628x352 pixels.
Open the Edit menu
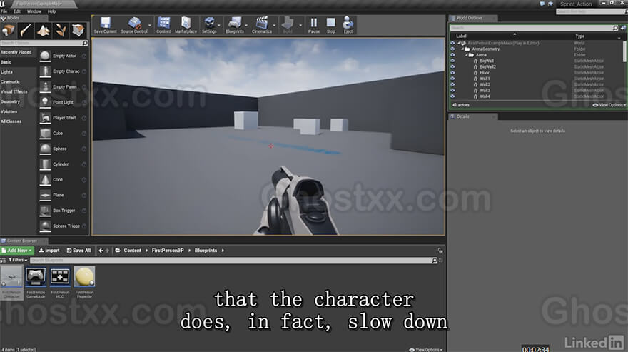[x=17, y=11]
